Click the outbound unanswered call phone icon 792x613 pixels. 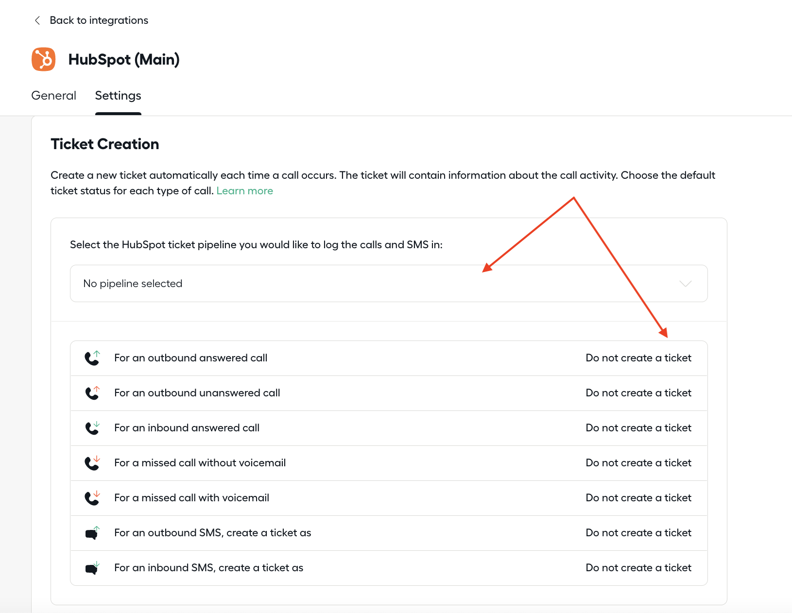[92, 393]
